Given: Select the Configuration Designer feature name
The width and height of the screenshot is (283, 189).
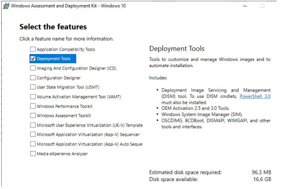Looking at the screenshot, I should tap(58, 78).
